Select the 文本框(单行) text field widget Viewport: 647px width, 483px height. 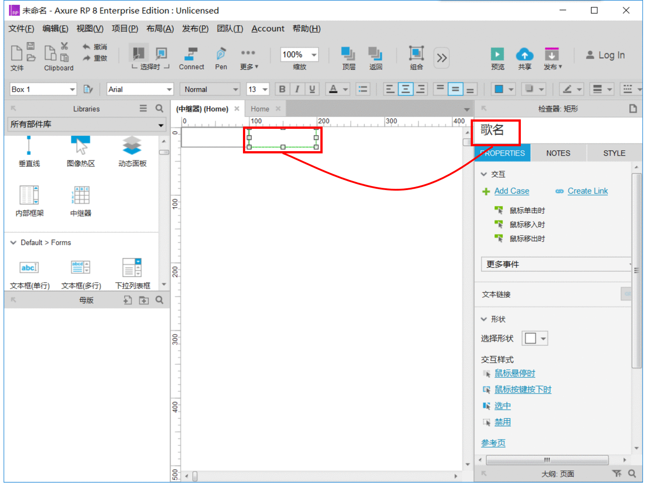coord(30,274)
